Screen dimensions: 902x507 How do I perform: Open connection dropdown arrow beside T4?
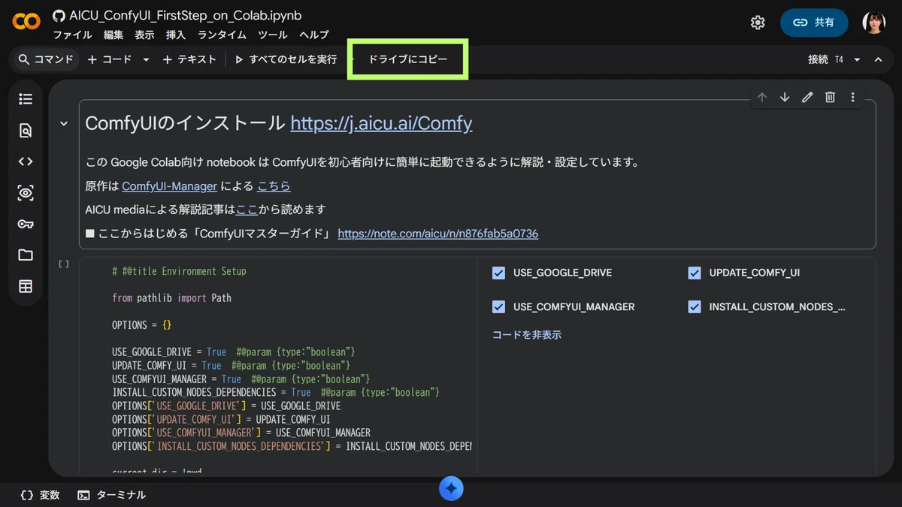pyautogui.click(x=857, y=59)
